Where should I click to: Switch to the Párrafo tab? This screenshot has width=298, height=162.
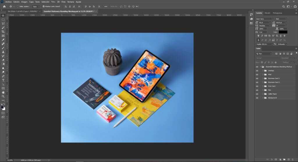tap(267, 13)
